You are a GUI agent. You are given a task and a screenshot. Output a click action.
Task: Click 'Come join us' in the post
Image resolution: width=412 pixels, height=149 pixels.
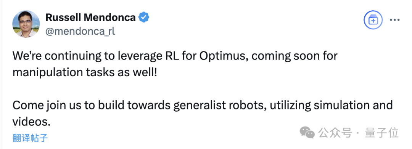[x=47, y=106]
